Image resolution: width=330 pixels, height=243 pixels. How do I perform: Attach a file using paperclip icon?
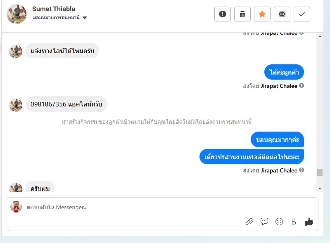click(x=249, y=222)
